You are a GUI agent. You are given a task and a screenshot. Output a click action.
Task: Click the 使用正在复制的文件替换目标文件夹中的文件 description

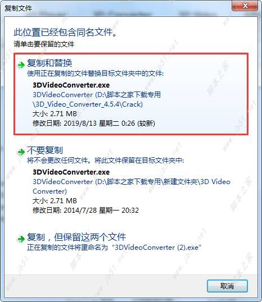pyautogui.click(x=96, y=74)
